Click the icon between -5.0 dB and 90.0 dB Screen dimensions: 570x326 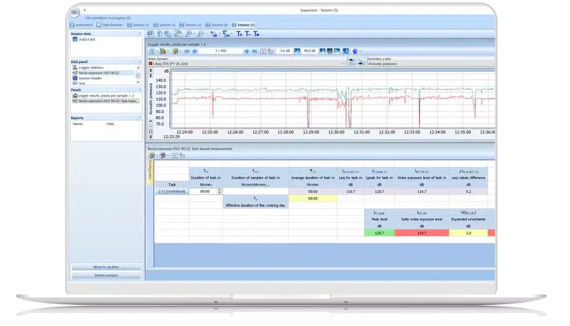pyautogui.click(x=297, y=51)
